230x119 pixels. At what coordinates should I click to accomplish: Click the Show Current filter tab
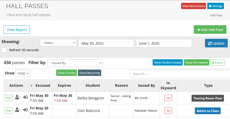tap(67, 73)
